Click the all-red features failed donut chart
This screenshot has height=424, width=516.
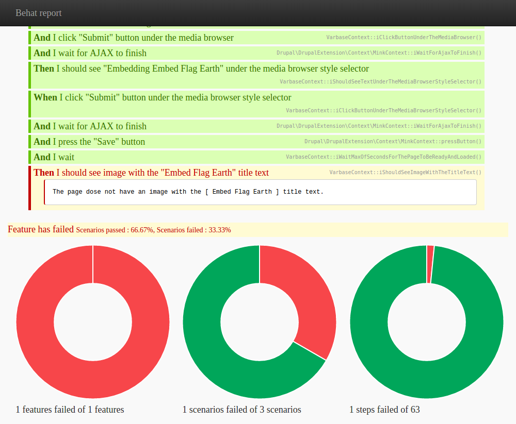click(93, 322)
